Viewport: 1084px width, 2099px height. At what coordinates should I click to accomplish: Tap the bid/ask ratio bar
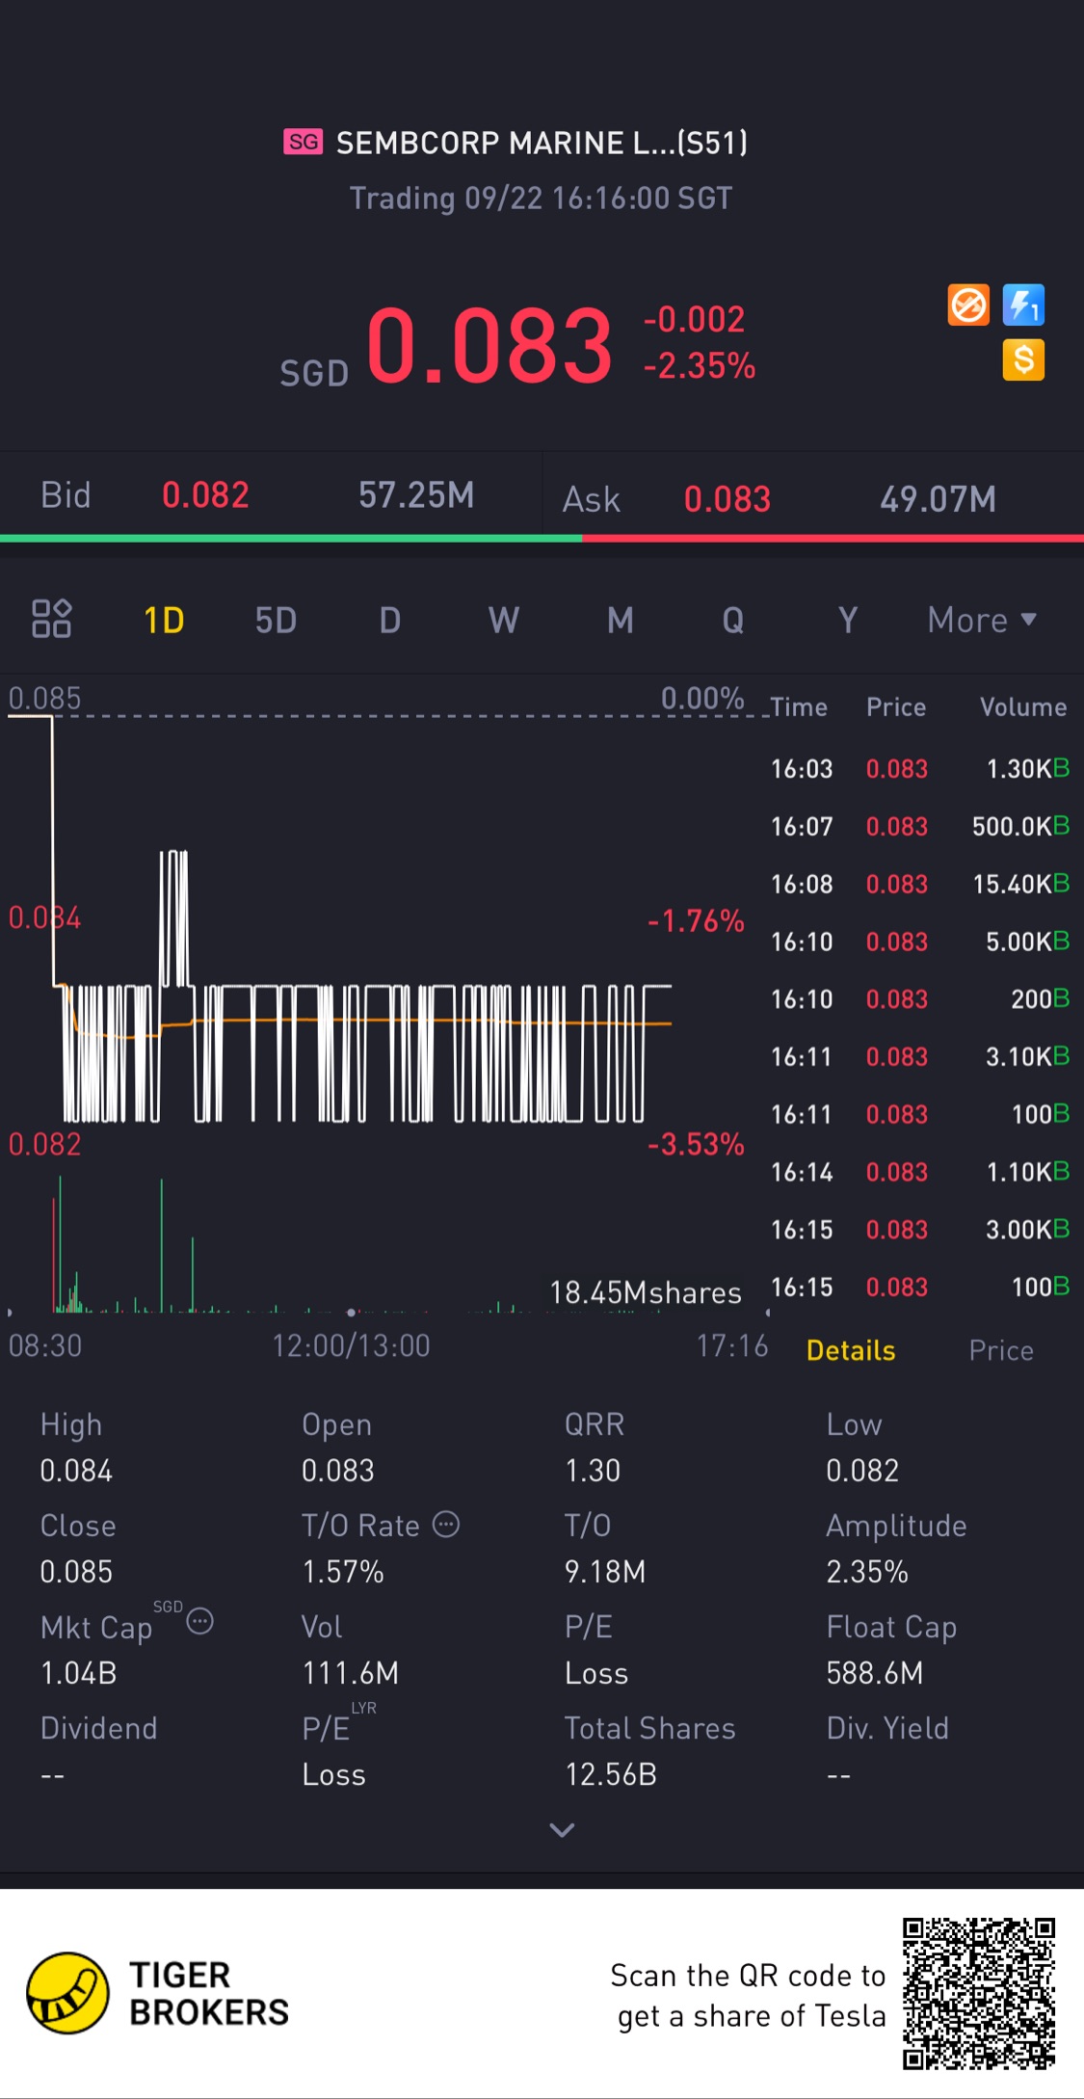click(542, 538)
